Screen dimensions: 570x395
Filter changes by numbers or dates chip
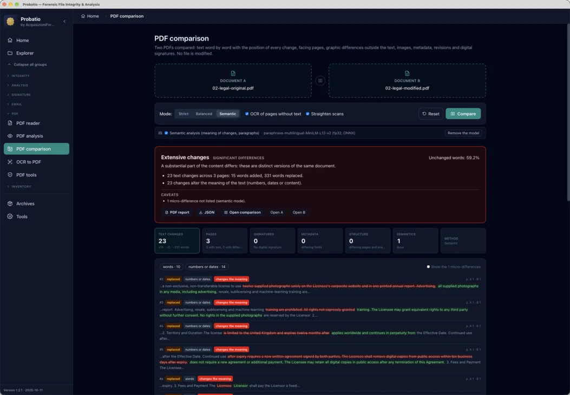(x=207, y=267)
